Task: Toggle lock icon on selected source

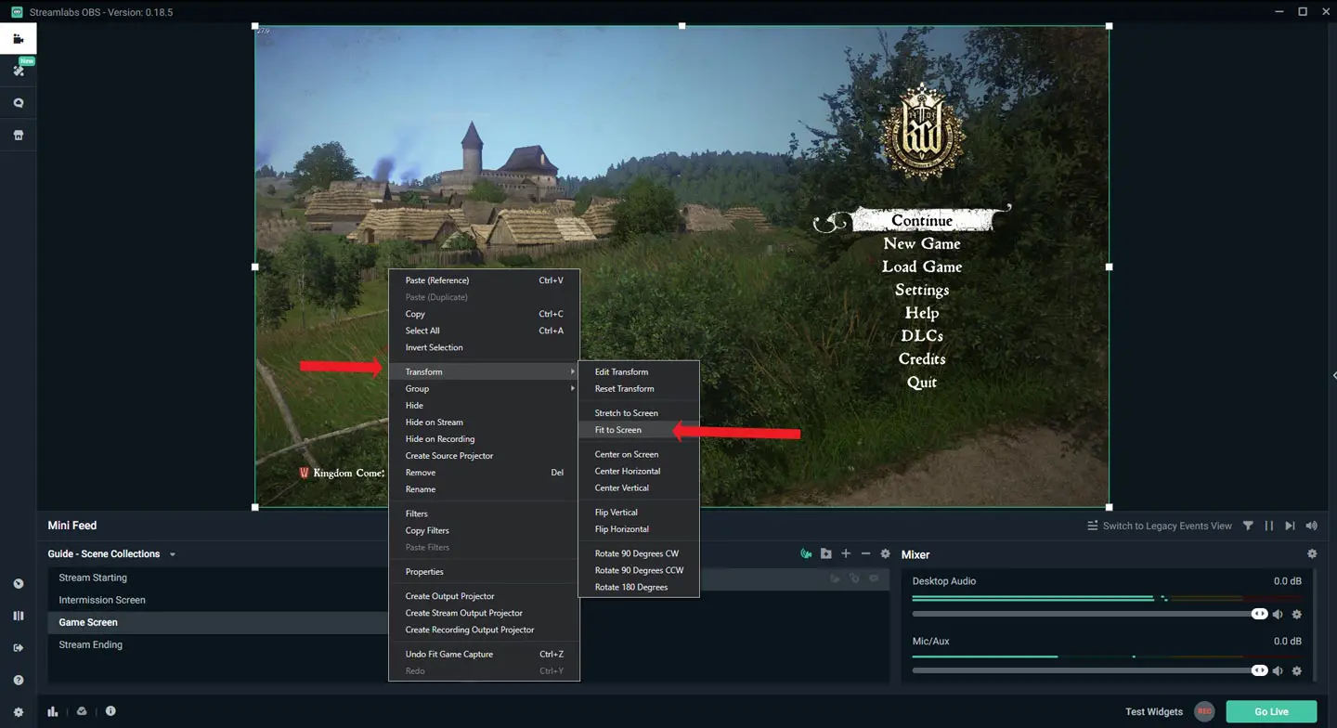Action: [854, 578]
